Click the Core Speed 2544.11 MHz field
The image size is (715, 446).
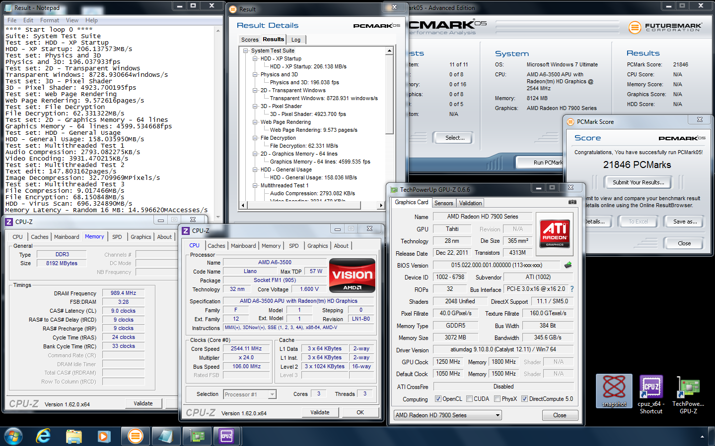[x=246, y=348]
